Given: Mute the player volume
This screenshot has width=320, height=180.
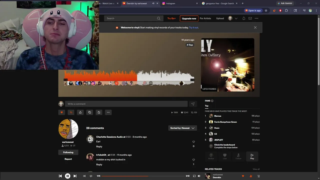Looking at the screenshot, I should click(199, 176).
